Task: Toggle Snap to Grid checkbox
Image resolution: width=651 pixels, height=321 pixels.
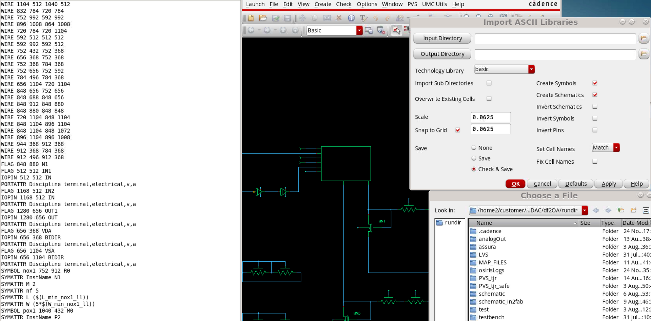Action: tap(458, 130)
